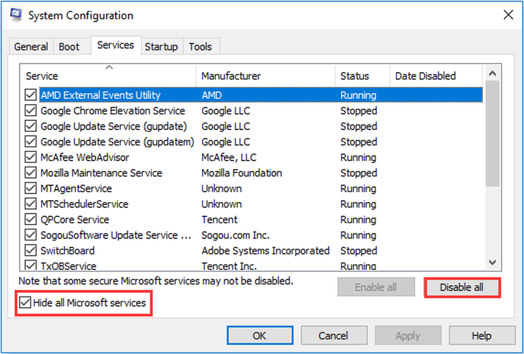Sort by Manufacturer column header
Screen dimensions: 524x354
tap(266, 76)
